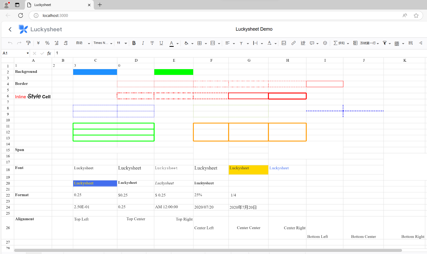Insert a chart via toolbar icon

click(x=303, y=43)
